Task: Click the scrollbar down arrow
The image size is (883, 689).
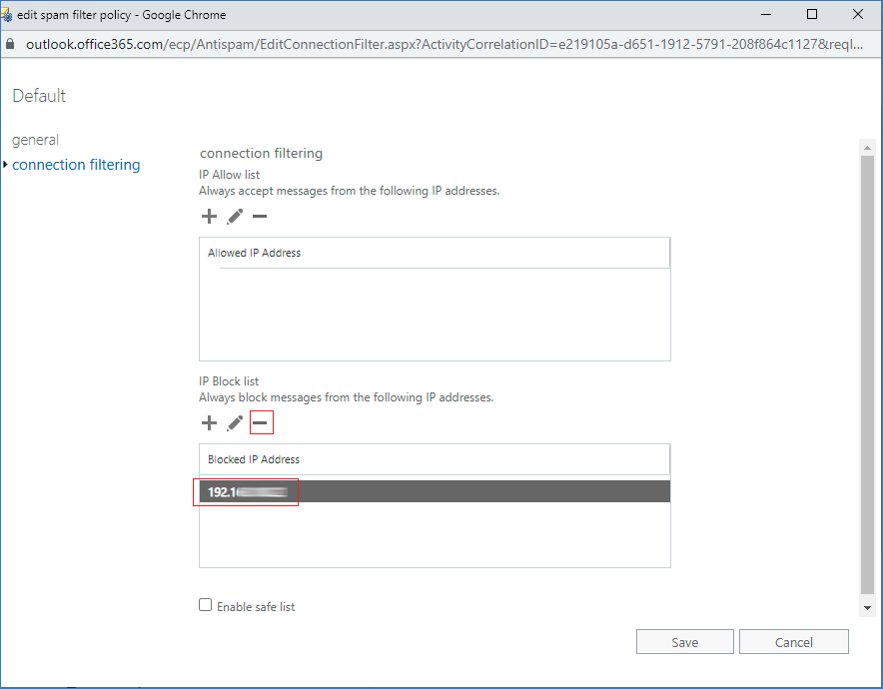Action: pyautogui.click(x=866, y=607)
